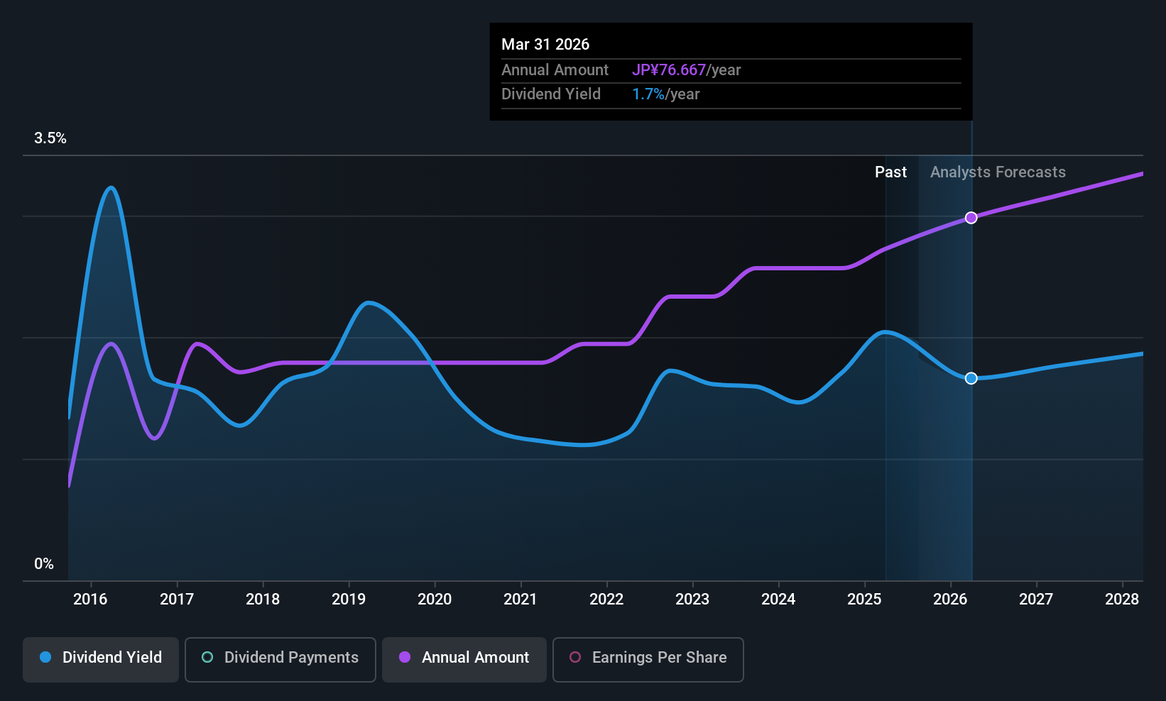Toggle the Annual Amount series
This screenshot has height=701, width=1166.
[464, 659]
